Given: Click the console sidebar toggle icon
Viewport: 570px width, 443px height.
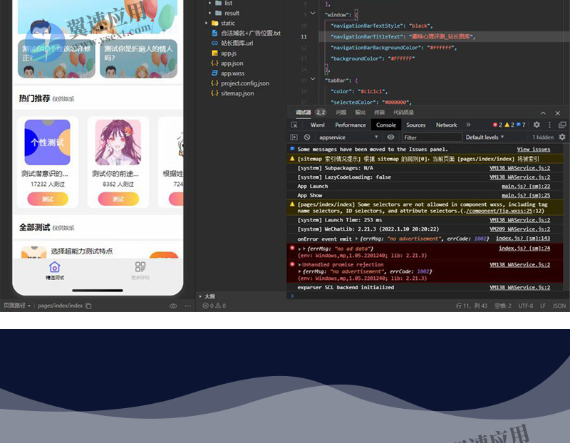Looking at the screenshot, I should (294, 137).
